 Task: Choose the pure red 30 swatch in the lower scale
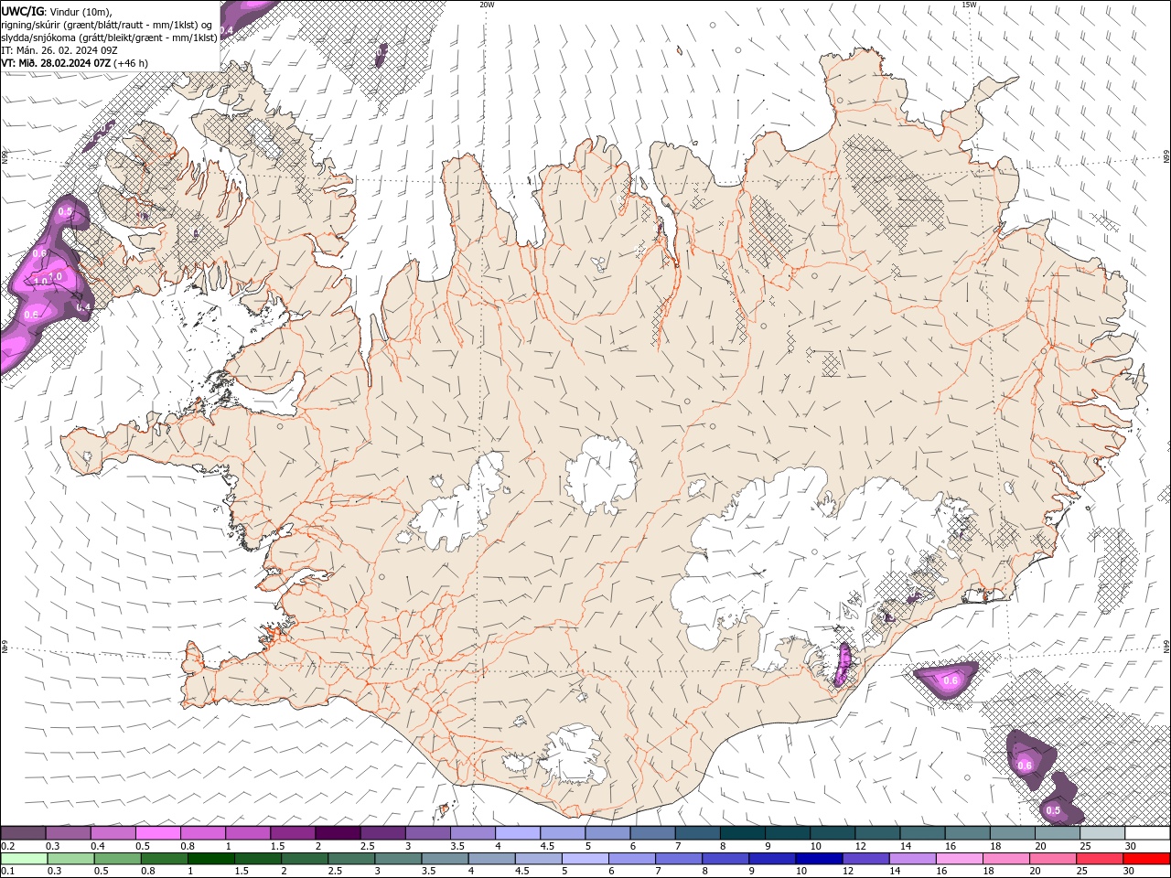click(1146, 859)
